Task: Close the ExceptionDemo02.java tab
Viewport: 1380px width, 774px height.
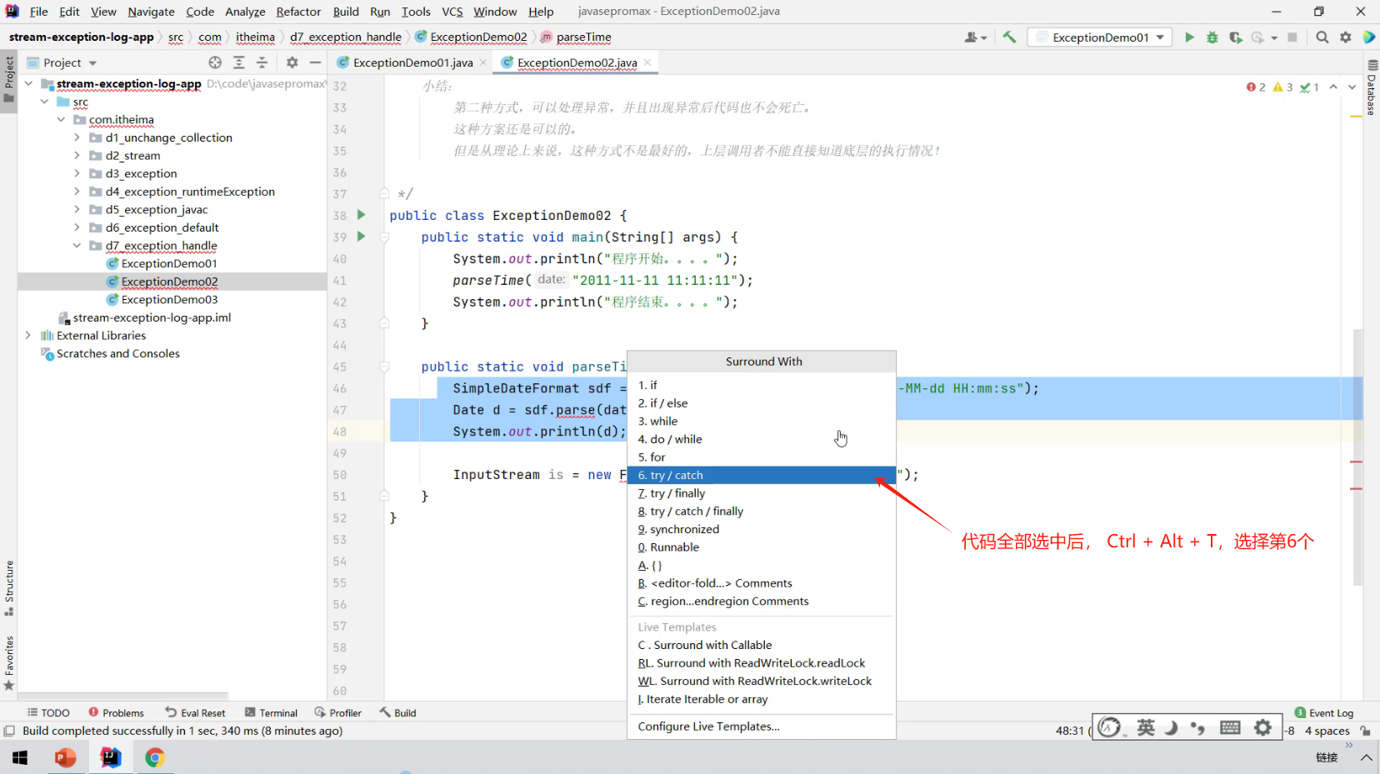Action: click(x=647, y=62)
